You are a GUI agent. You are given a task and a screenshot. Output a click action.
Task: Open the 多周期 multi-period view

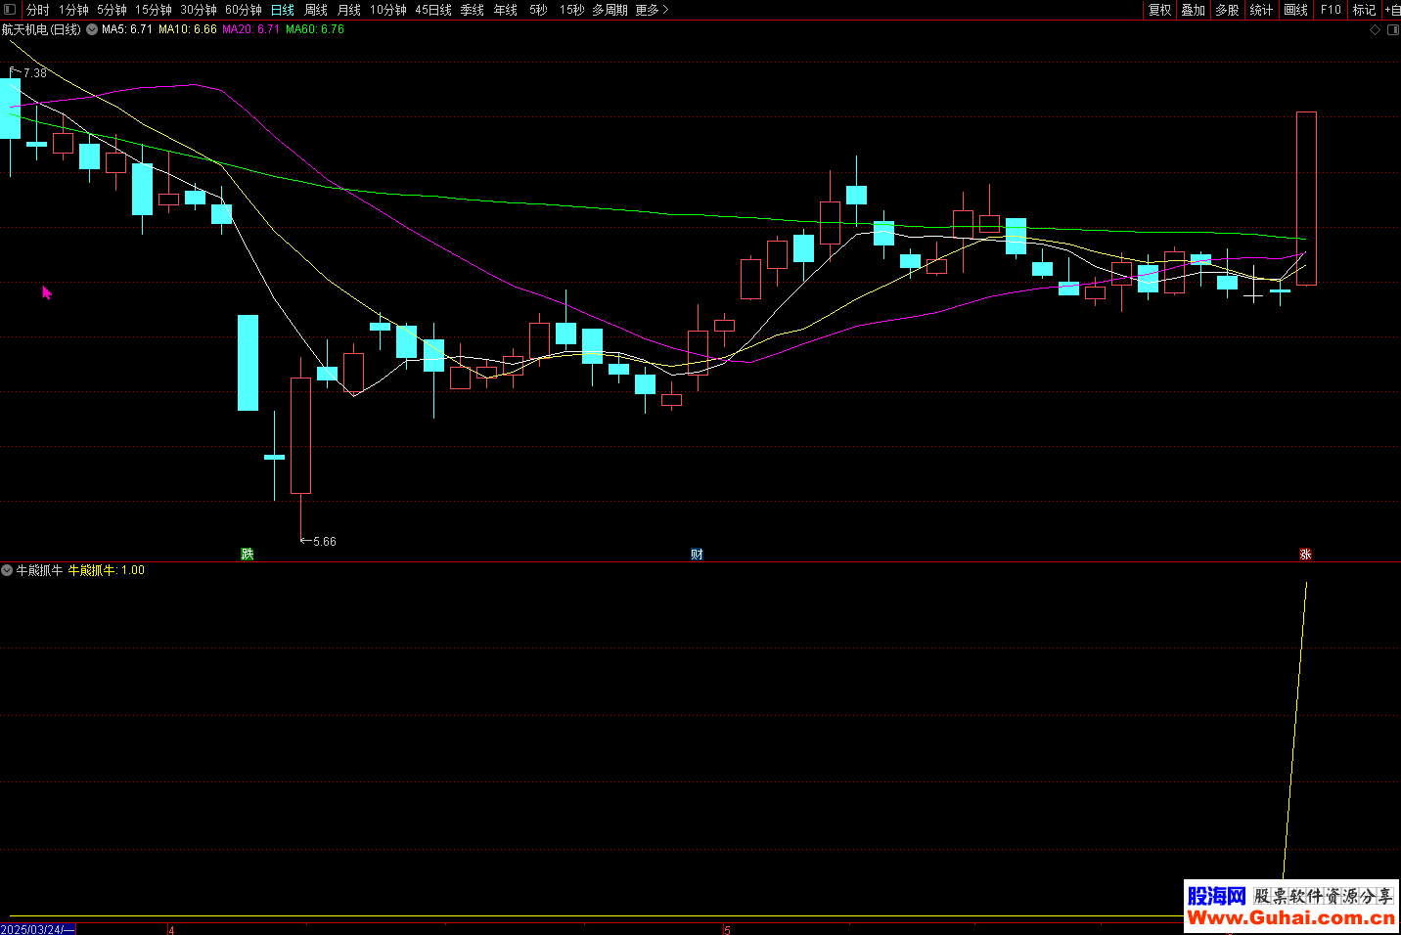tap(610, 10)
